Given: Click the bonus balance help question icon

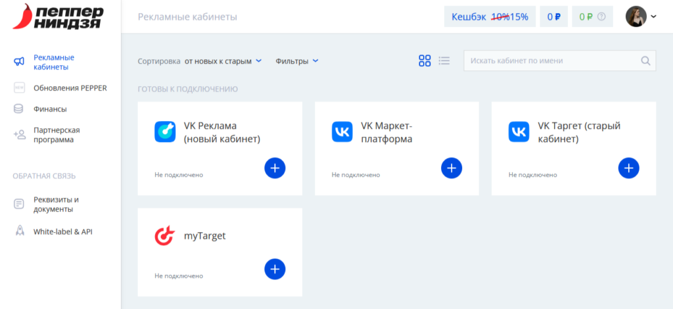Looking at the screenshot, I should 601,17.
